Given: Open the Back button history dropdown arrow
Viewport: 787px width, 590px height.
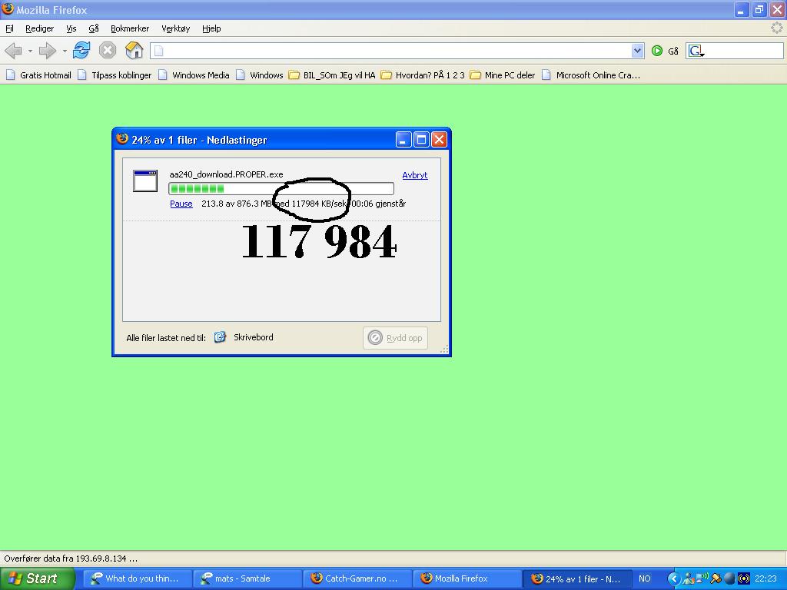Looking at the screenshot, I should (x=30, y=51).
